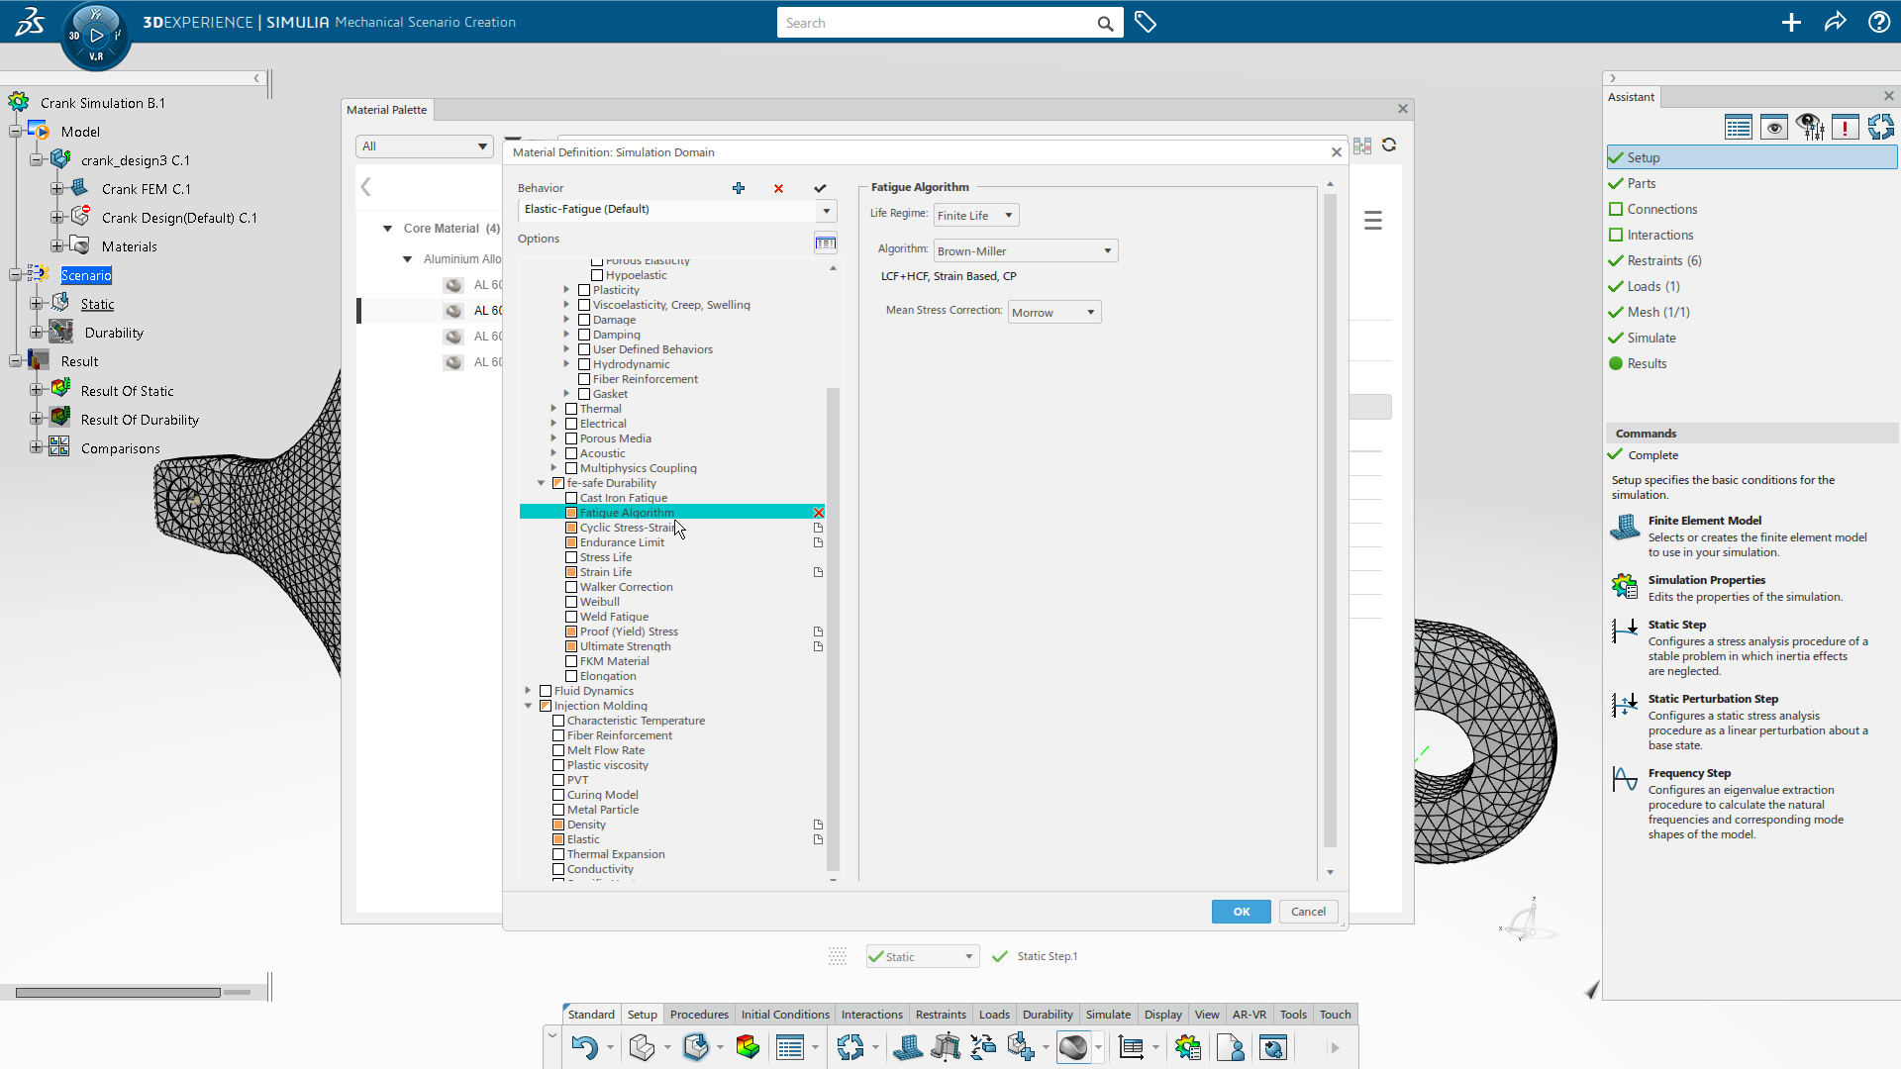Screen dimensions: 1901x1069
Task: Click the Share arrow icon in top bar
Action: click(1835, 22)
